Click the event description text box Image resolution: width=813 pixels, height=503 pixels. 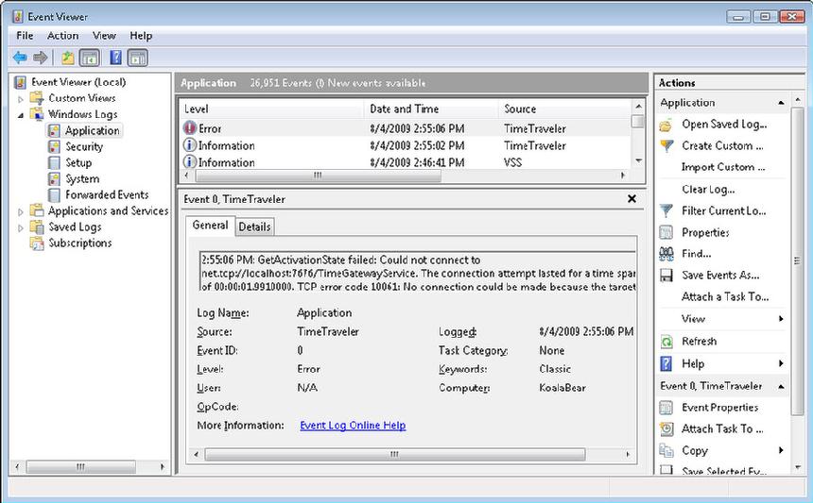click(418, 272)
